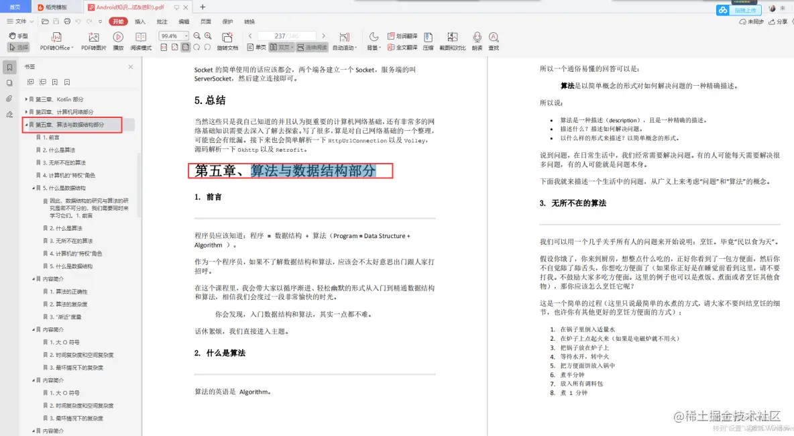Screen dimensions: 794x436
Task: Enter 阅读模式 reading mode
Action: (141, 47)
